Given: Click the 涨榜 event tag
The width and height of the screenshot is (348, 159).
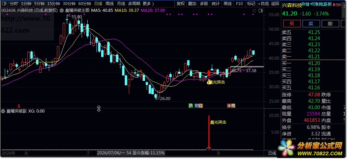Looking at the screenshot, I should (x=231, y=106).
